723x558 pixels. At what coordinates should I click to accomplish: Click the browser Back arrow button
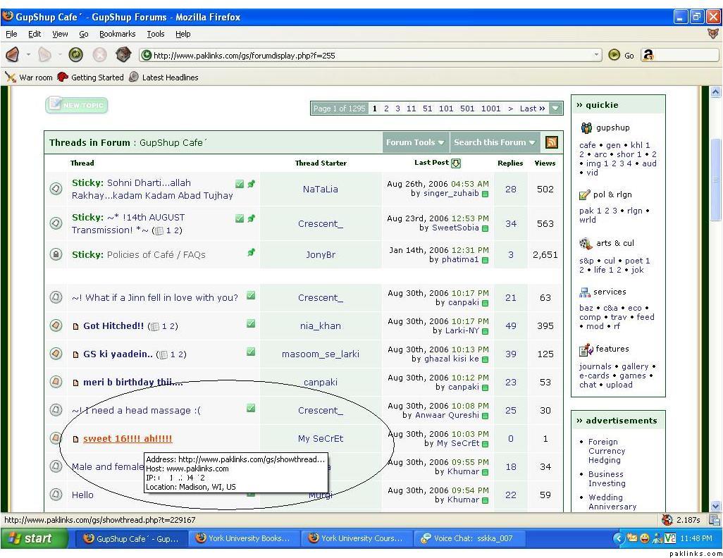tap(13, 55)
